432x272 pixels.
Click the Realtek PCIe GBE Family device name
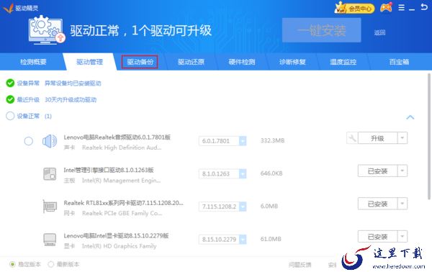tap(122, 213)
